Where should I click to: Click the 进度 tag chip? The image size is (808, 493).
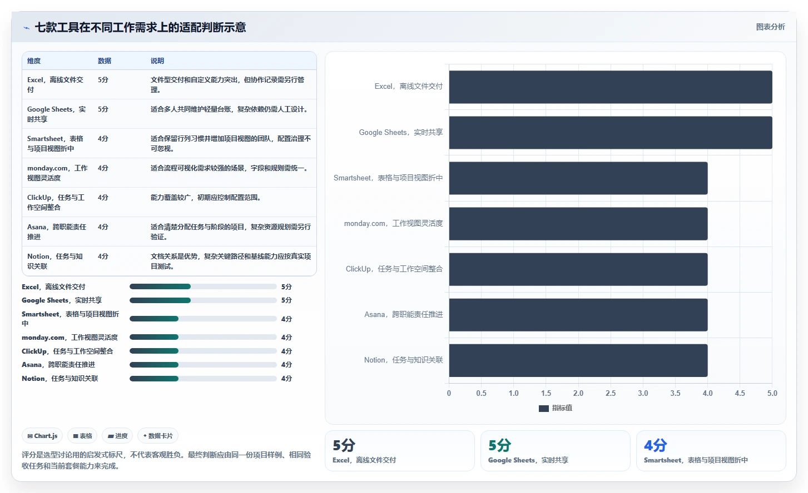(x=117, y=436)
